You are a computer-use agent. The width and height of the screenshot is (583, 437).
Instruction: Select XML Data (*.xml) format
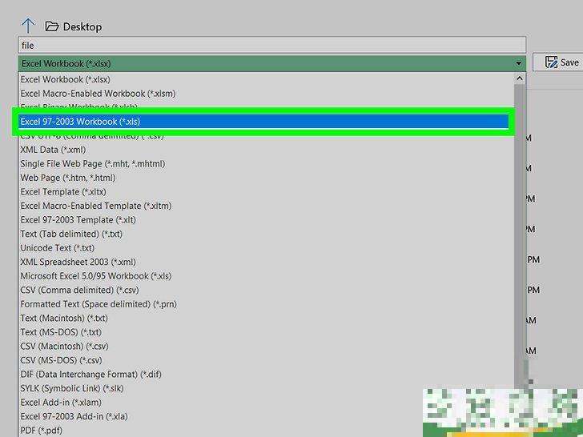53,150
